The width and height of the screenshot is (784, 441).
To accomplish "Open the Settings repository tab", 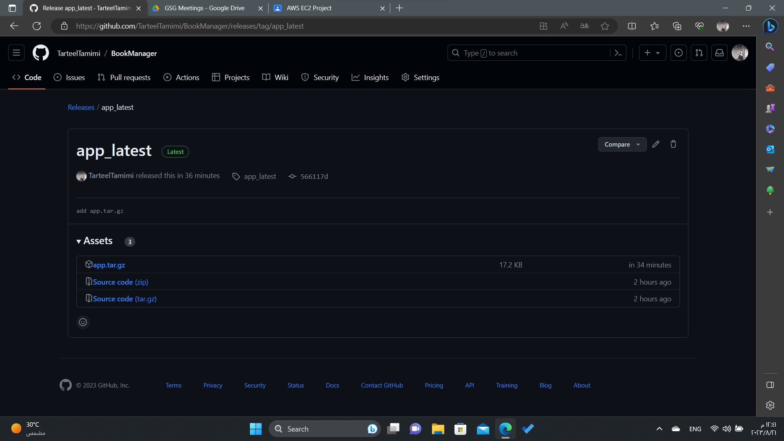I will pos(420,78).
